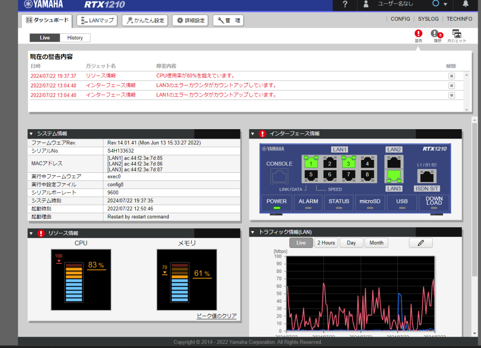The height and width of the screenshot is (348, 481).
Task: Switch to the History view tab
Action: [75, 38]
